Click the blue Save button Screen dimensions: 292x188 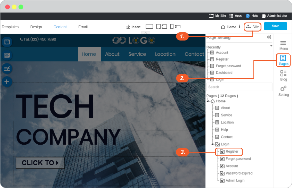tap(275, 26)
